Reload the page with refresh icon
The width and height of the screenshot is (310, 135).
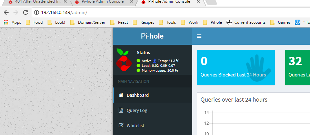point(26,12)
